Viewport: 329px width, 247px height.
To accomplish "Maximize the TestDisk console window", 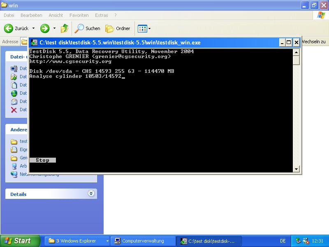I will click(x=289, y=43).
